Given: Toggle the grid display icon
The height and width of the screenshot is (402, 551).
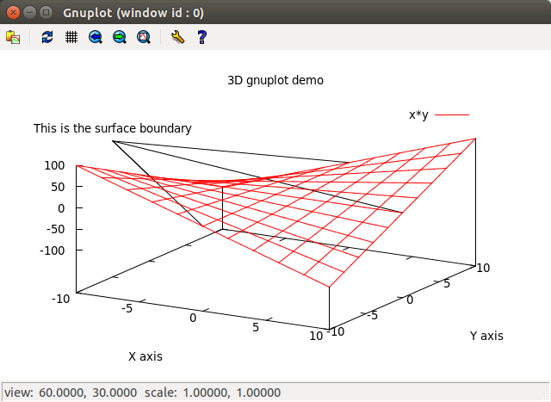Looking at the screenshot, I should [x=71, y=37].
